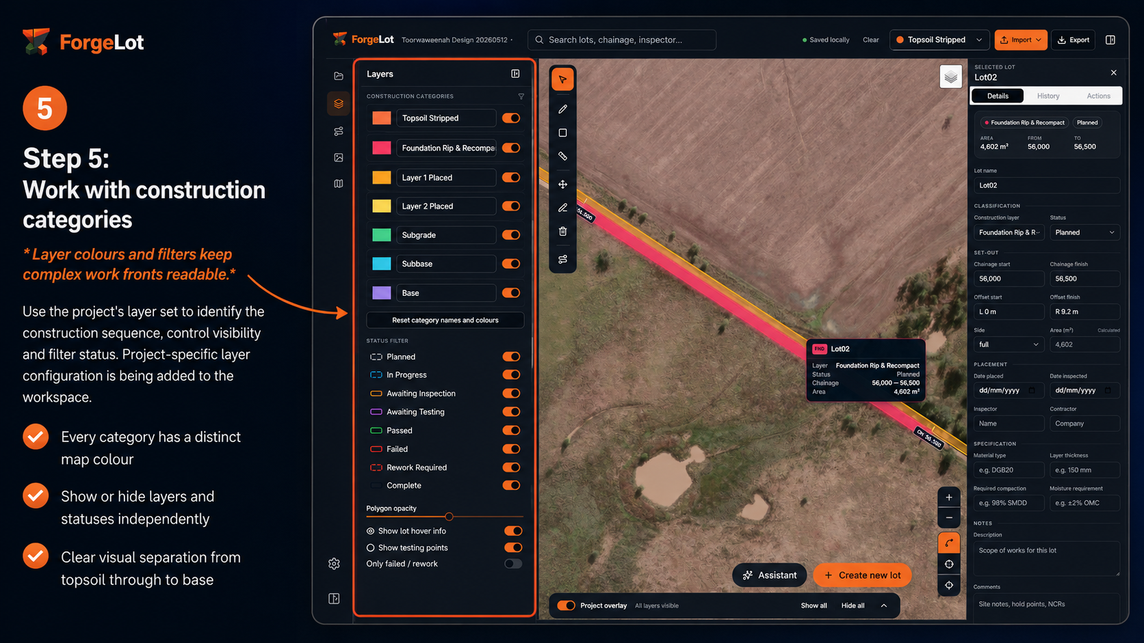Open the Assistant button
This screenshot has height=643, width=1144.
point(770,575)
